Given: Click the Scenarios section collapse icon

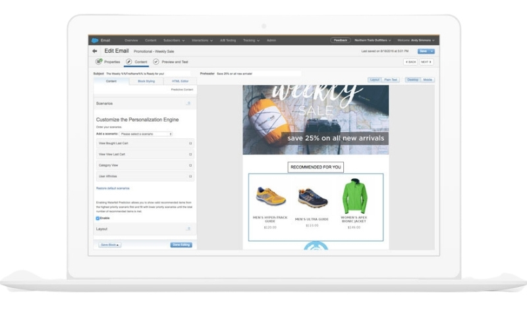Looking at the screenshot, I should pos(188,103).
